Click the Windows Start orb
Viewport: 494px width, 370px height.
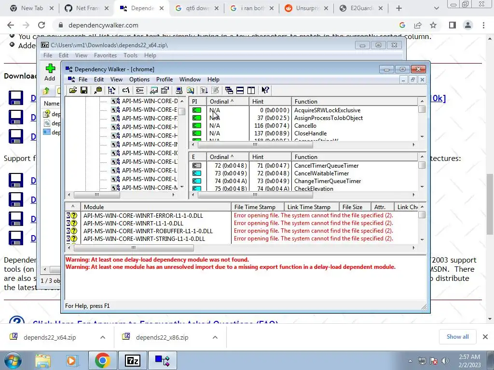click(x=13, y=360)
